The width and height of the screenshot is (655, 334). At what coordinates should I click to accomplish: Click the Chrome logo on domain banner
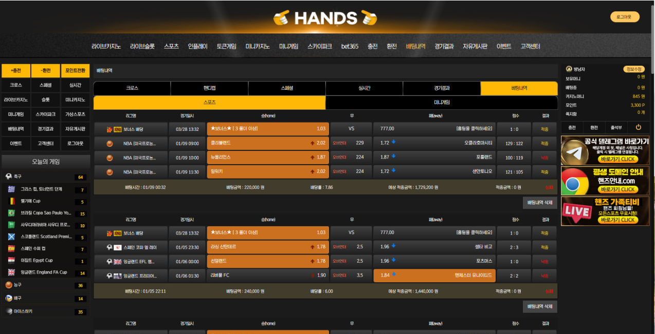[x=574, y=181]
